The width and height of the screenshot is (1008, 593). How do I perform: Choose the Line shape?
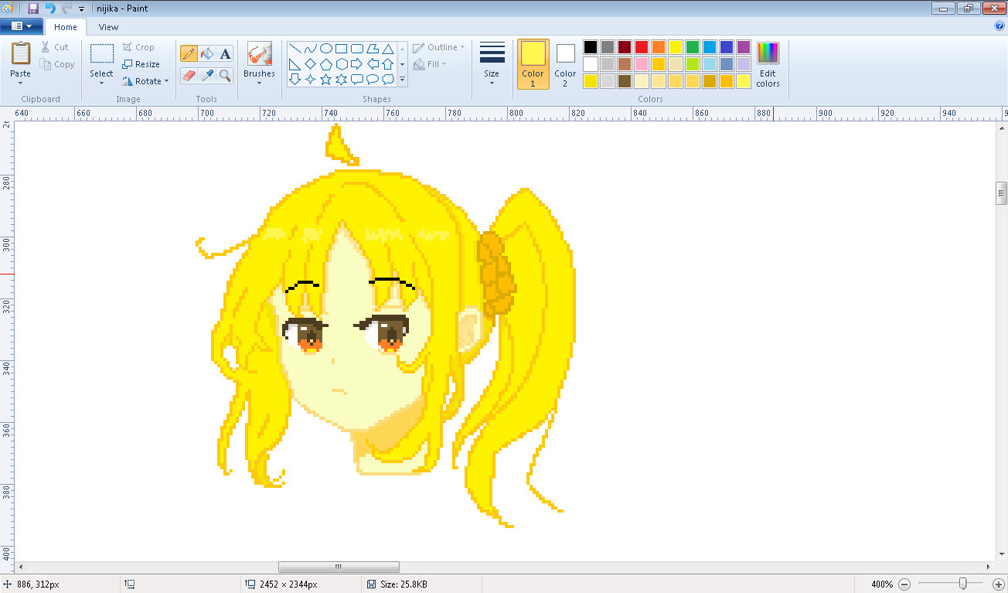[x=295, y=48]
